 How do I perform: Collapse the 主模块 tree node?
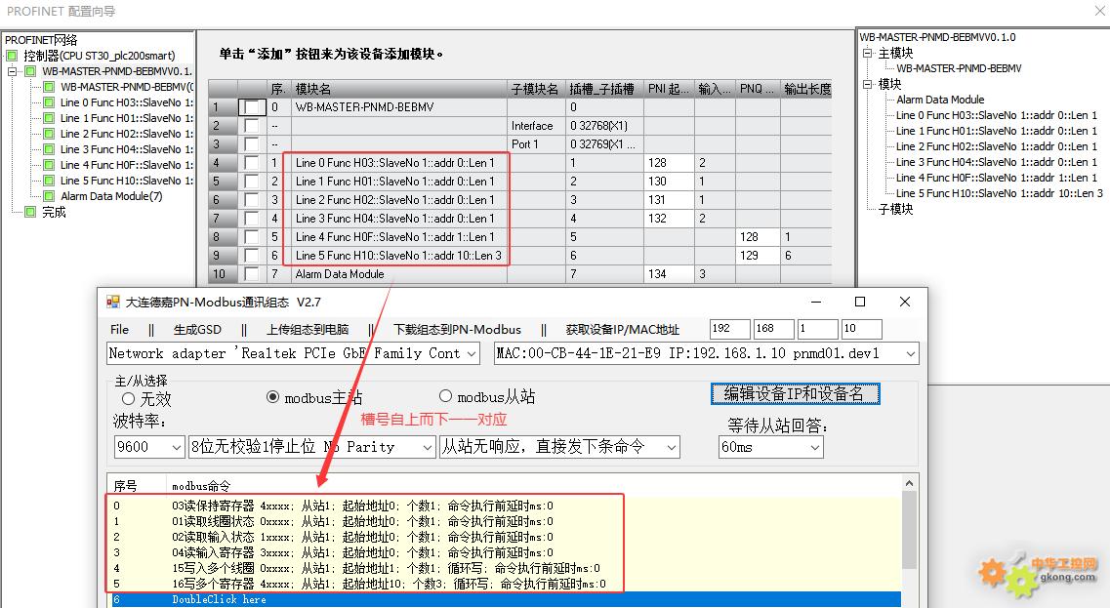(867, 53)
